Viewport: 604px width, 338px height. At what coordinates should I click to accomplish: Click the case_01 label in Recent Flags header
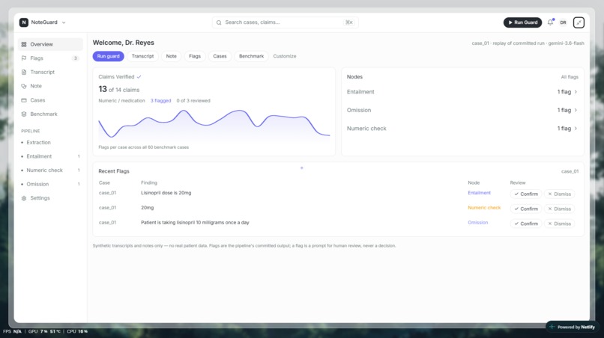point(570,171)
